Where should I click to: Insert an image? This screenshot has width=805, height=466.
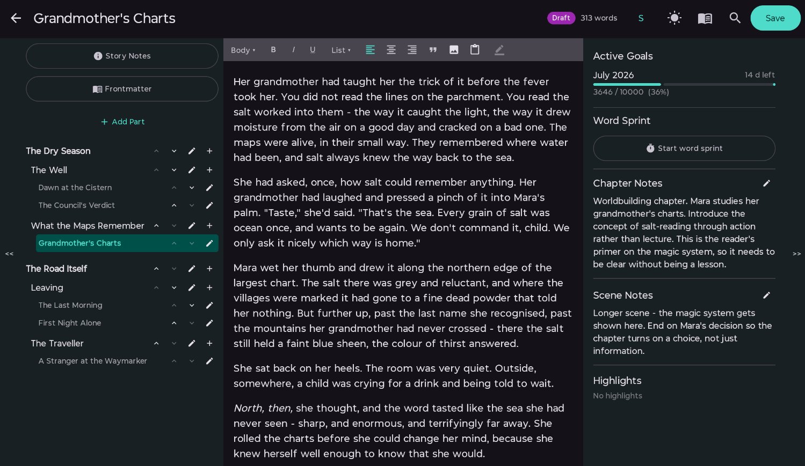point(454,50)
